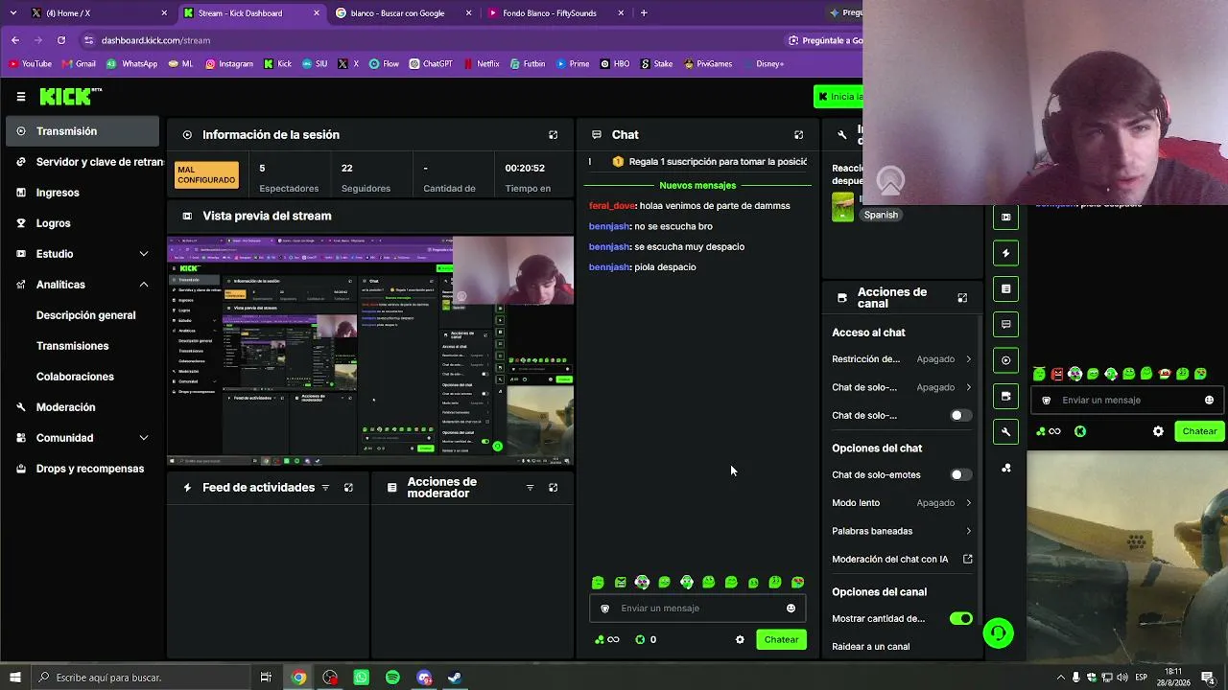Click the Windows search box
Image resolution: width=1228 pixels, height=690 pixels.
(140, 678)
